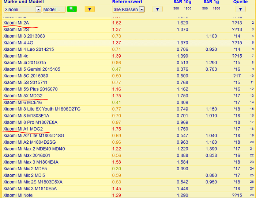Open the Xiaomi Mi 5X MDG2 entry
Image resolution: width=256 pixels, height=198 pixels.
point(23,96)
